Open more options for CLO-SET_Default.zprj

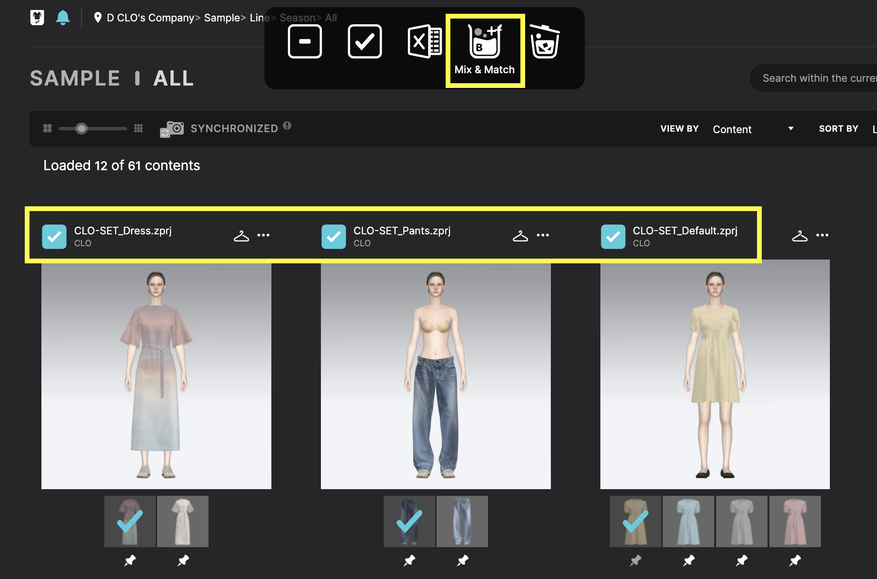[x=822, y=235]
